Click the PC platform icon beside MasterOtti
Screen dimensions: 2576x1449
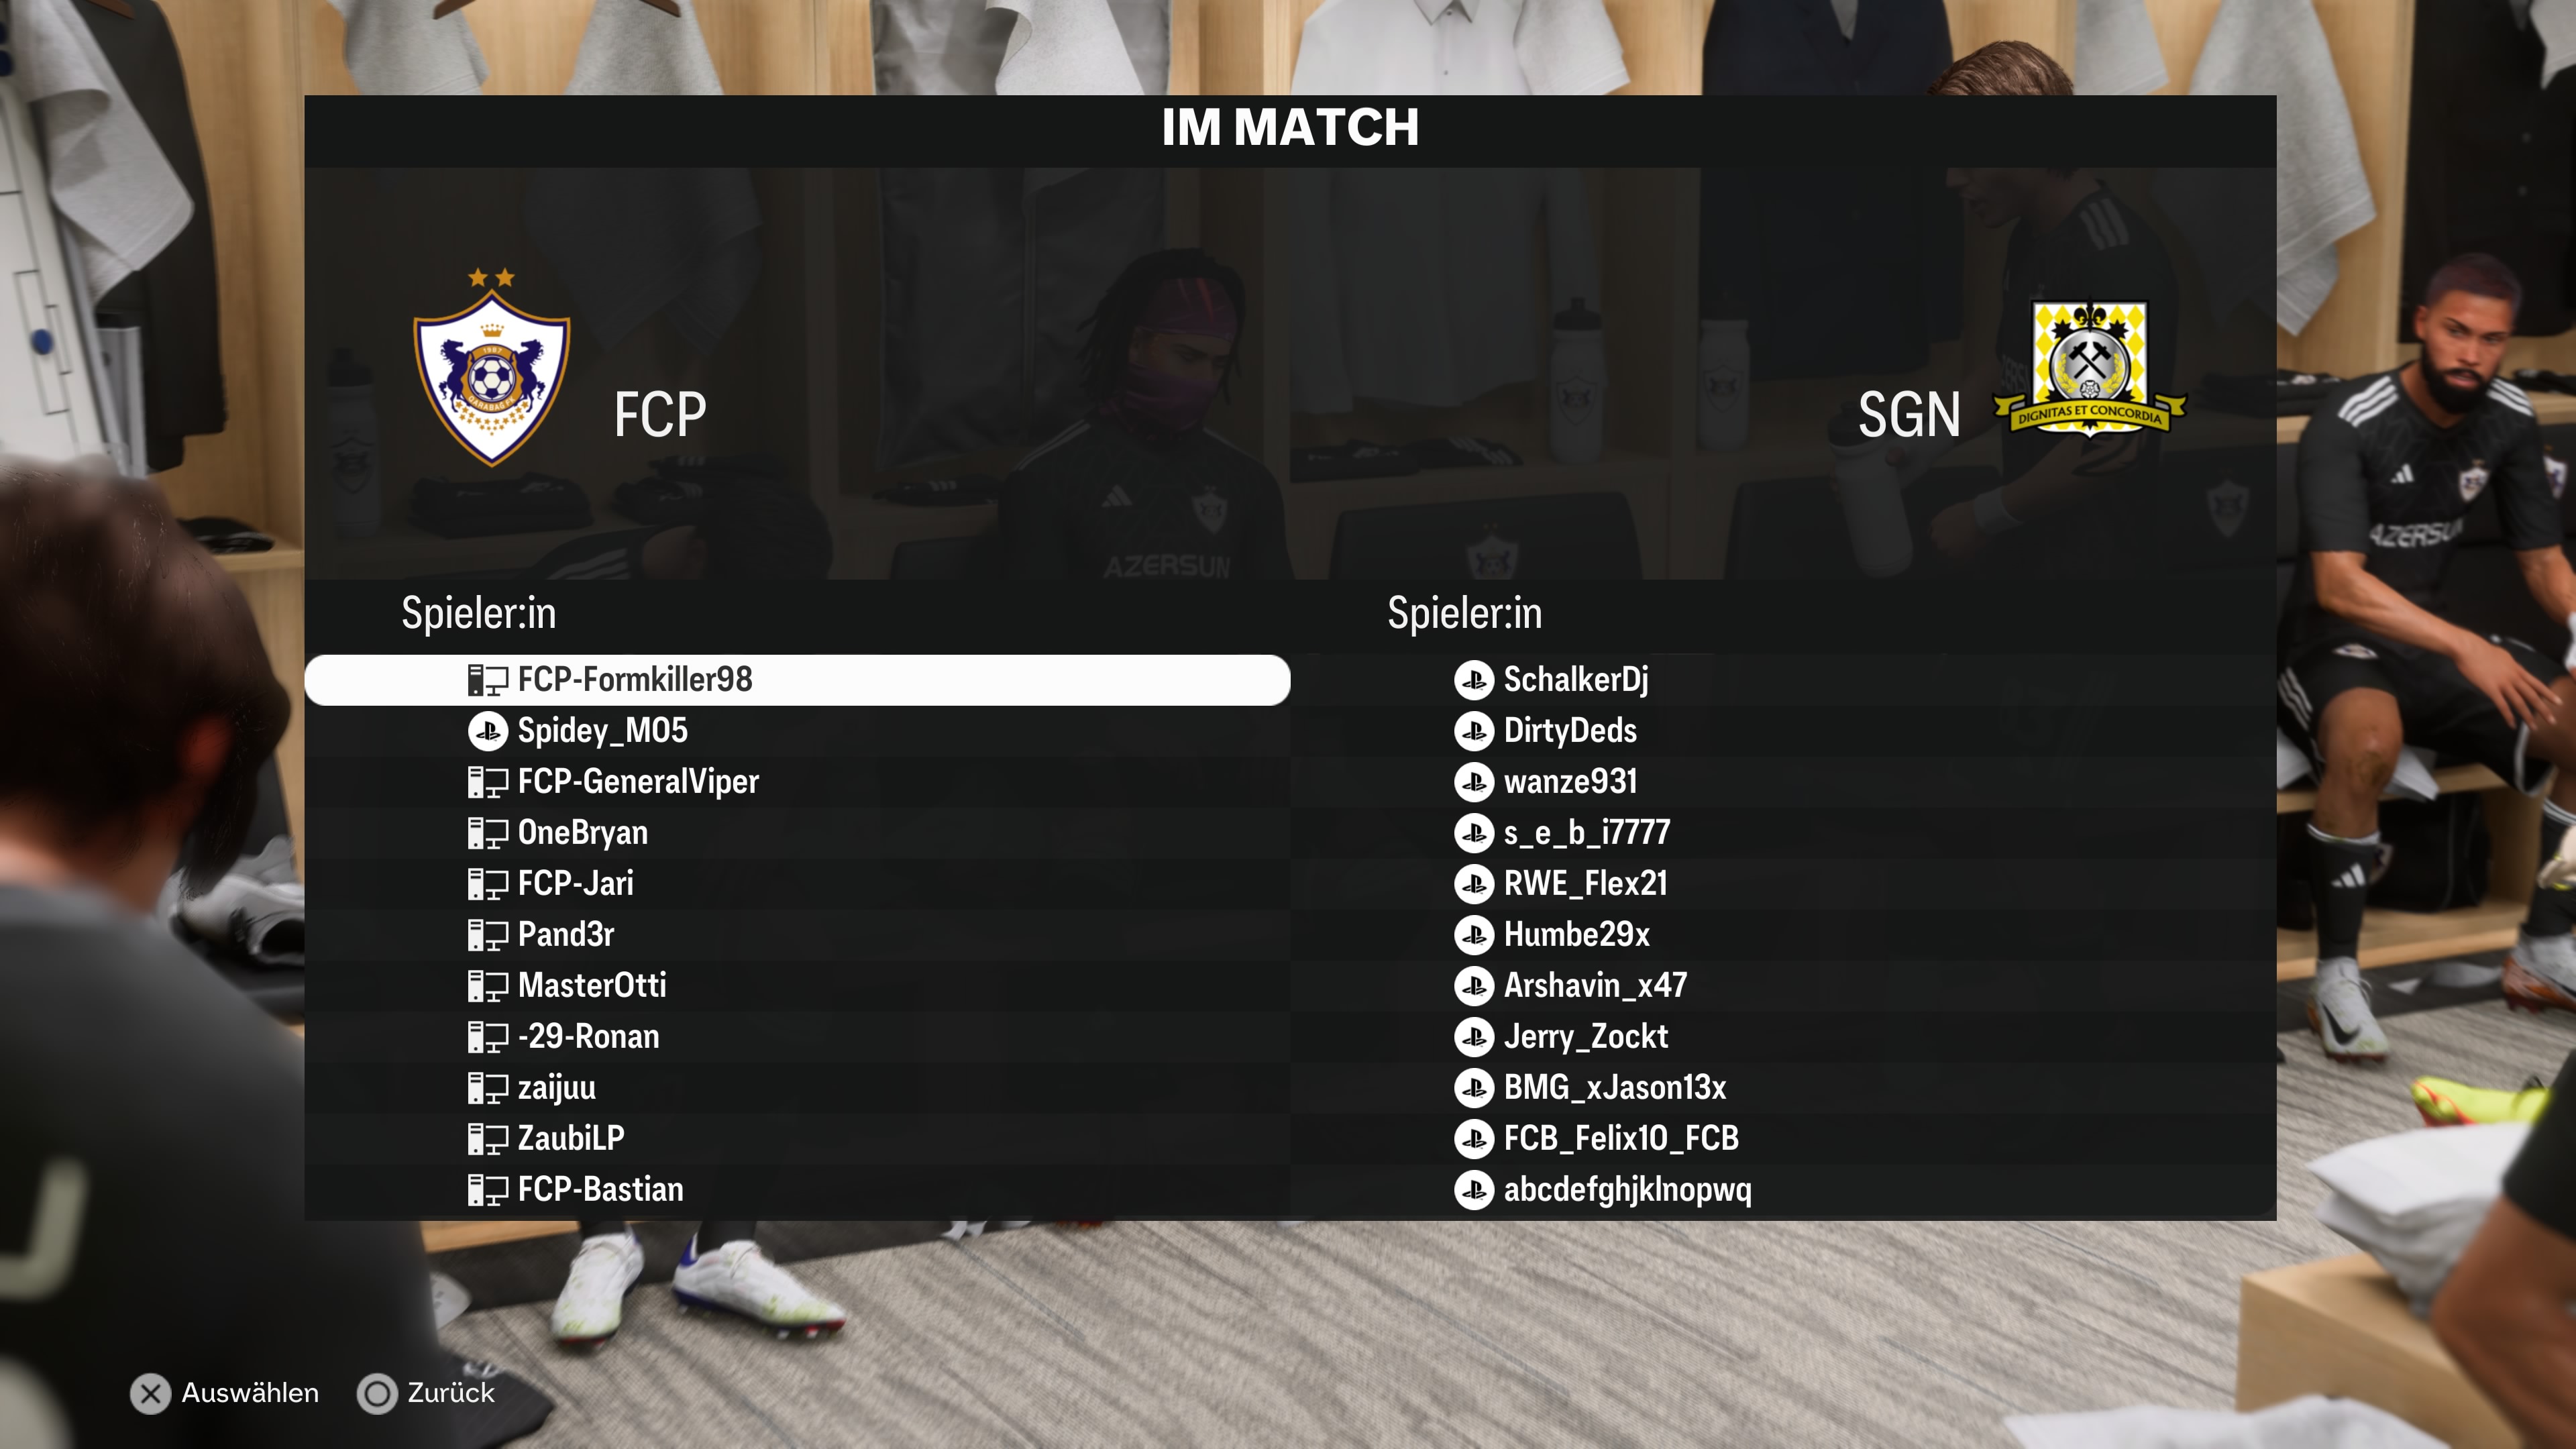pyautogui.click(x=488, y=986)
